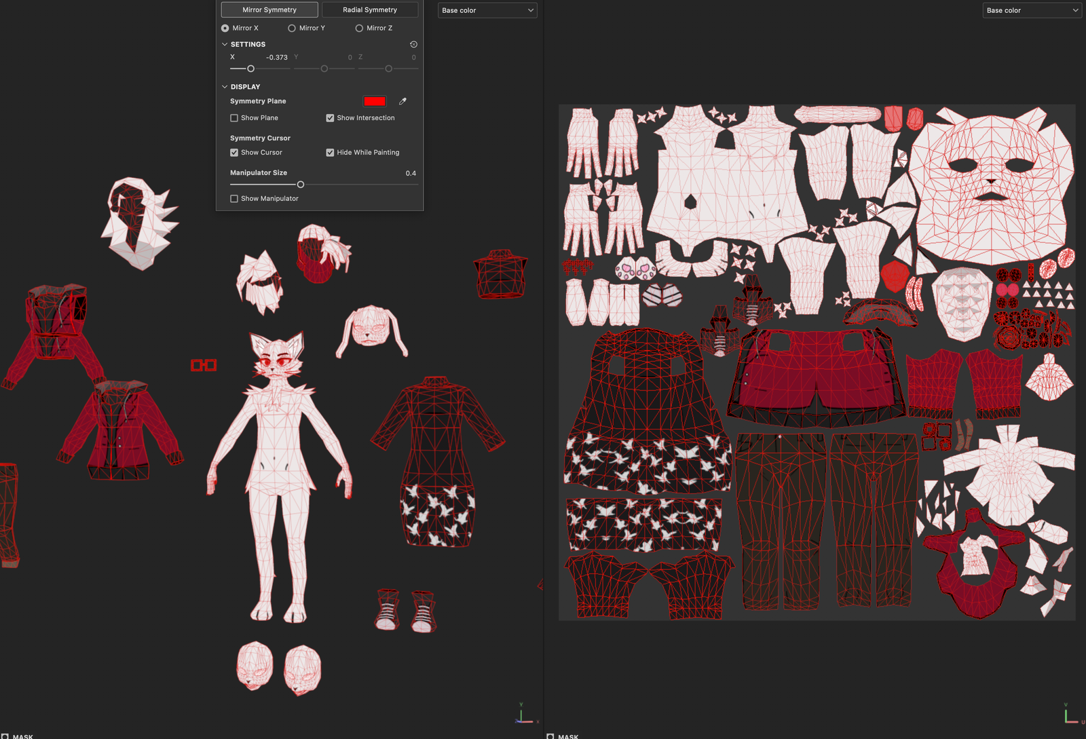1086x739 pixels.
Task: Uncheck Show Cursor under Symmetry Cursor
Action: click(234, 152)
